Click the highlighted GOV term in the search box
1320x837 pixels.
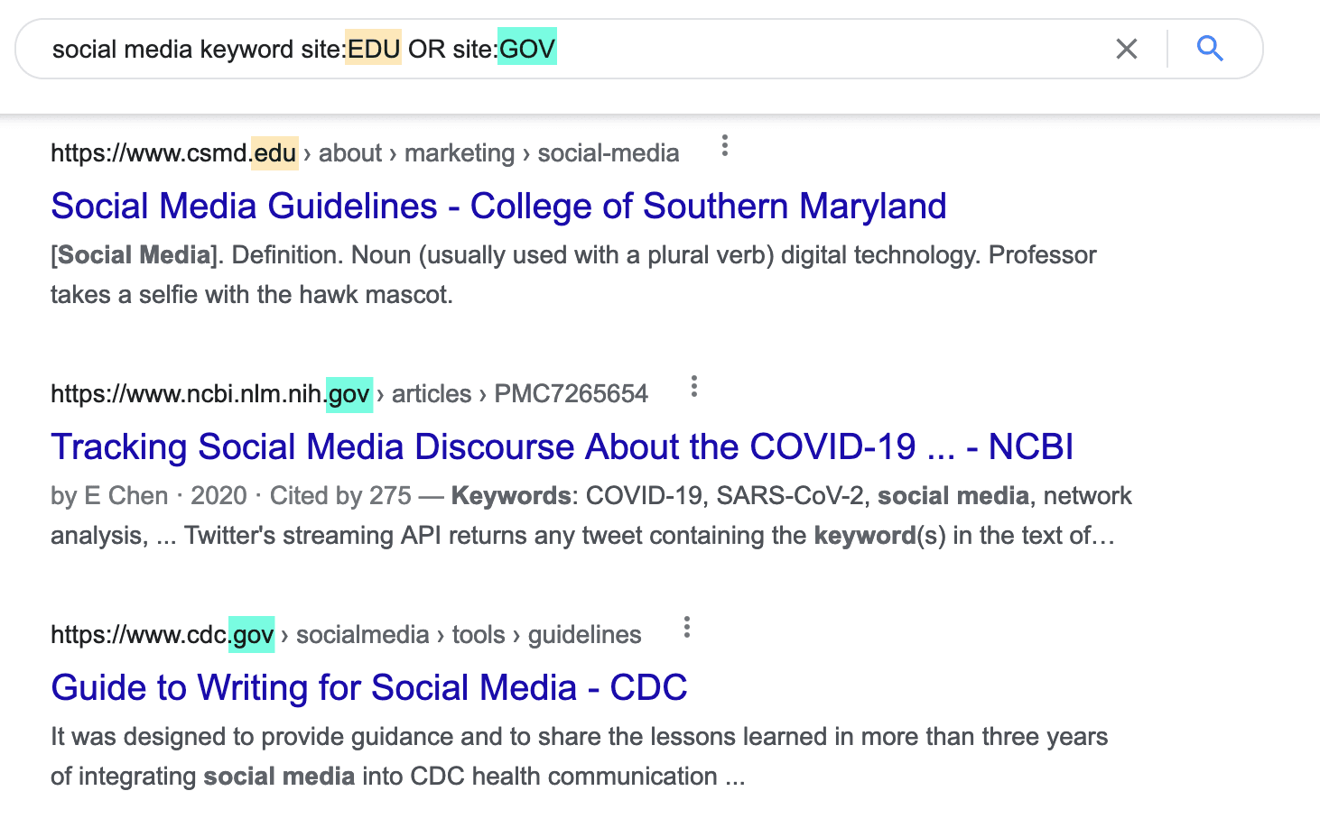click(x=528, y=49)
